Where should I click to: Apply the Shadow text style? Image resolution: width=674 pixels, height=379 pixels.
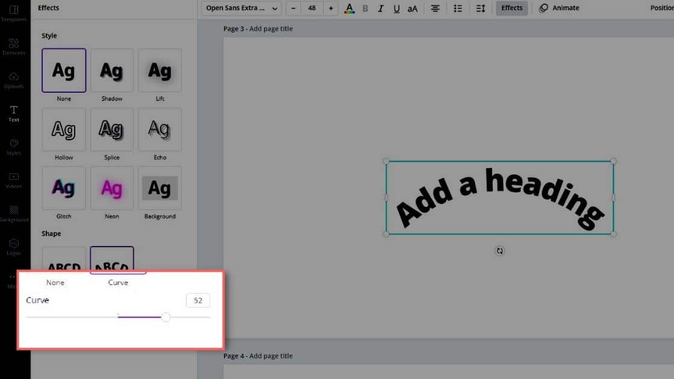tap(112, 70)
